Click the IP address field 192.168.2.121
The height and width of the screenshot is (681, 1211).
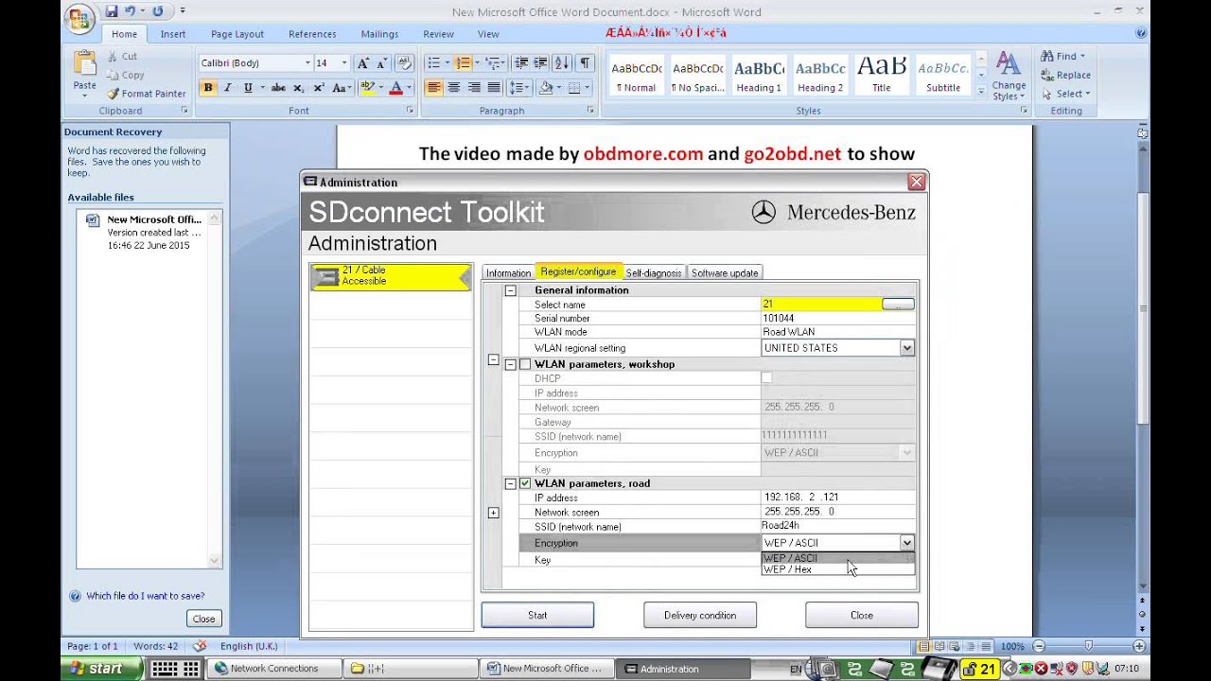tap(838, 498)
